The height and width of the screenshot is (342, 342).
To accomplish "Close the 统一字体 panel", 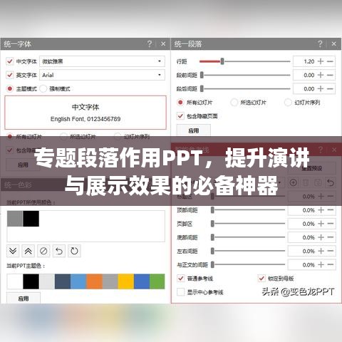I will pyautogui.click(x=163, y=43).
